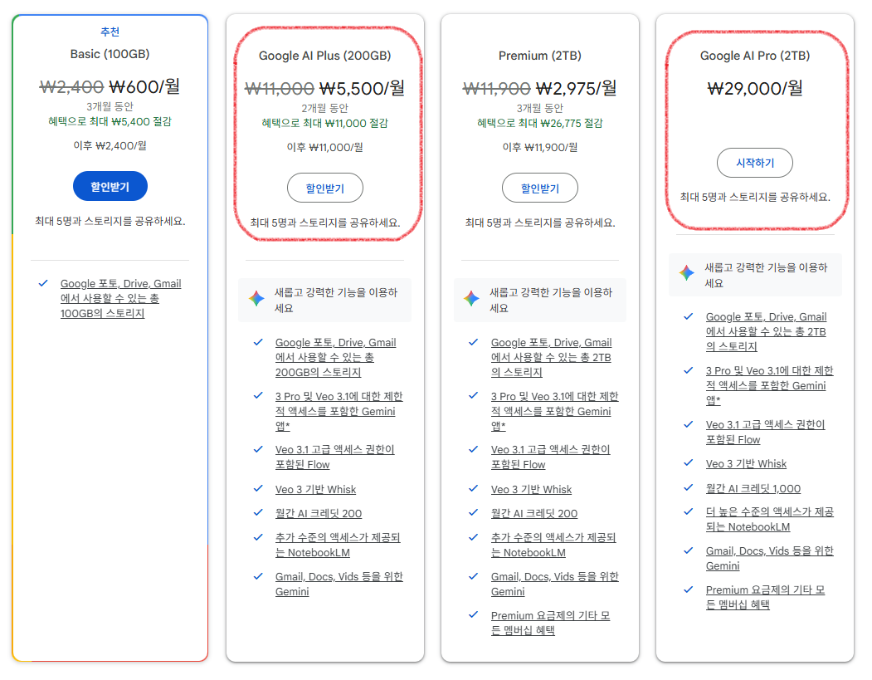872x680 pixels.
Task: Open AI Plus Gmail, Docs, Vids Gemini link
Action: click(x=339, y=584)
